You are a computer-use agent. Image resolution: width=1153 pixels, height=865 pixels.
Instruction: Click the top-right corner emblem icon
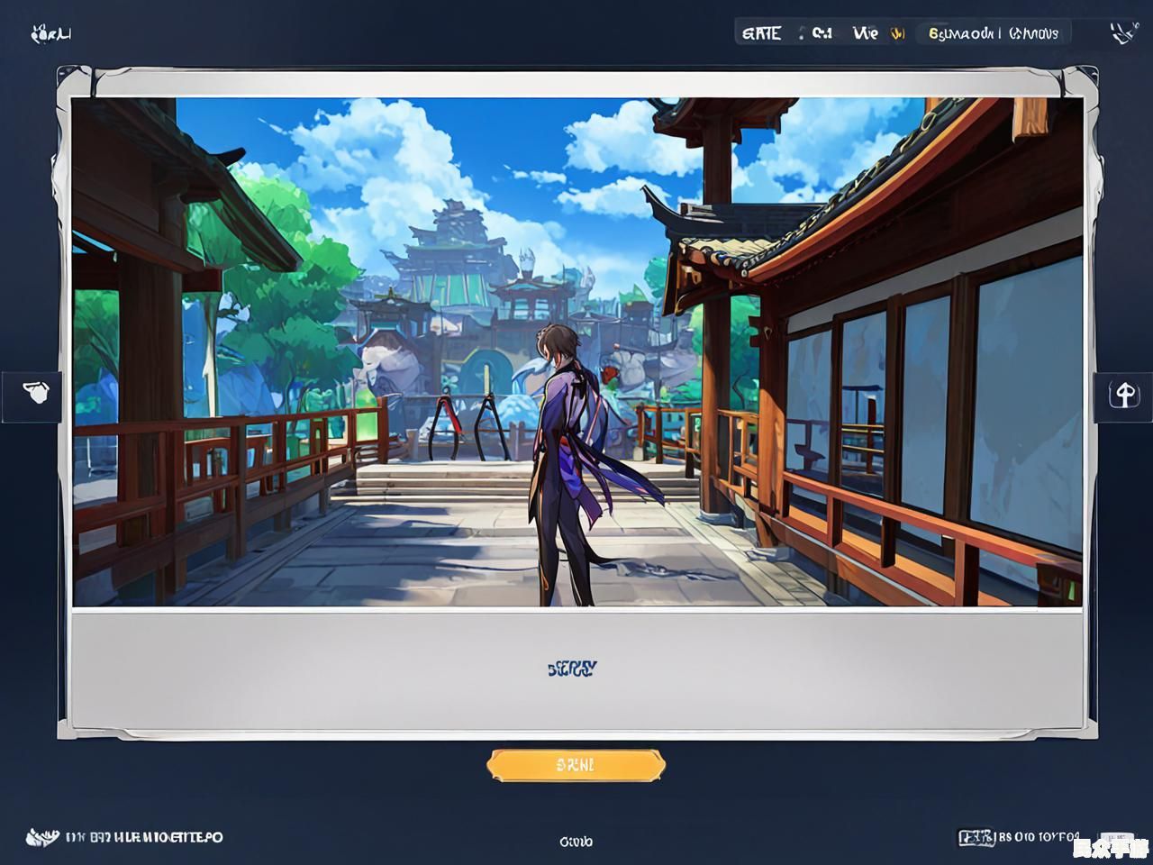coord(1125,33)
